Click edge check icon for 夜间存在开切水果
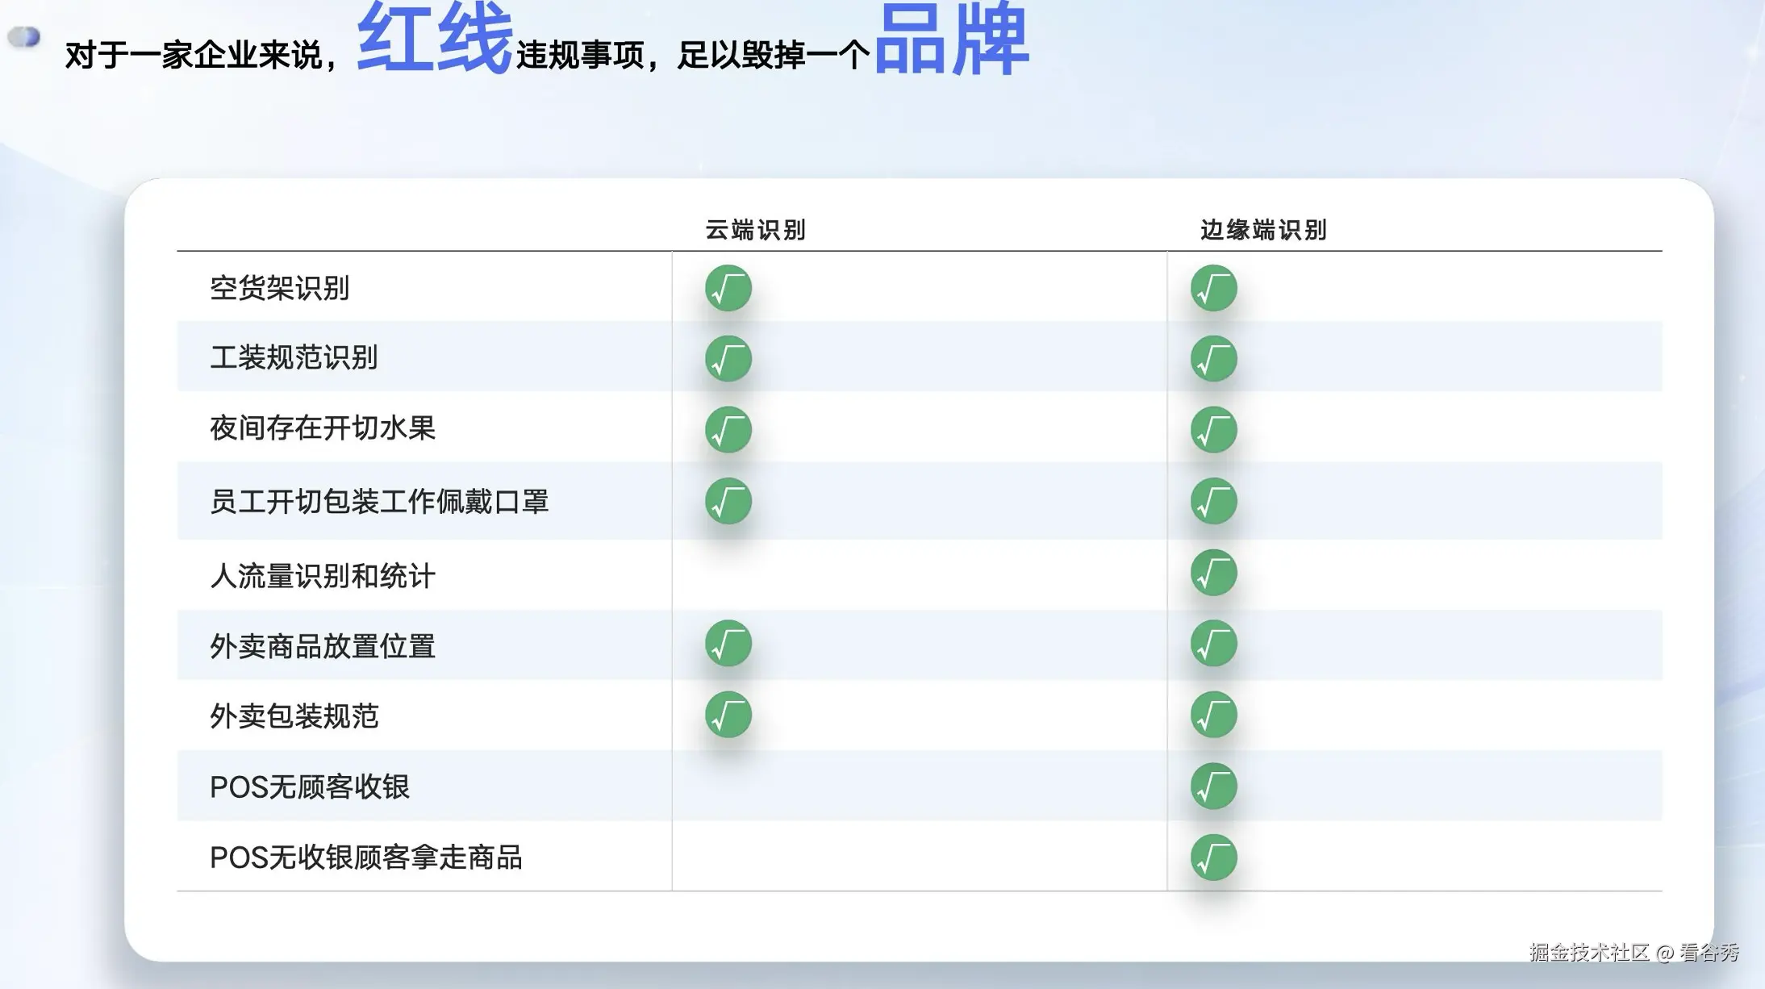The width and height of the screenshot is (1765, 989). point(1214,429)
